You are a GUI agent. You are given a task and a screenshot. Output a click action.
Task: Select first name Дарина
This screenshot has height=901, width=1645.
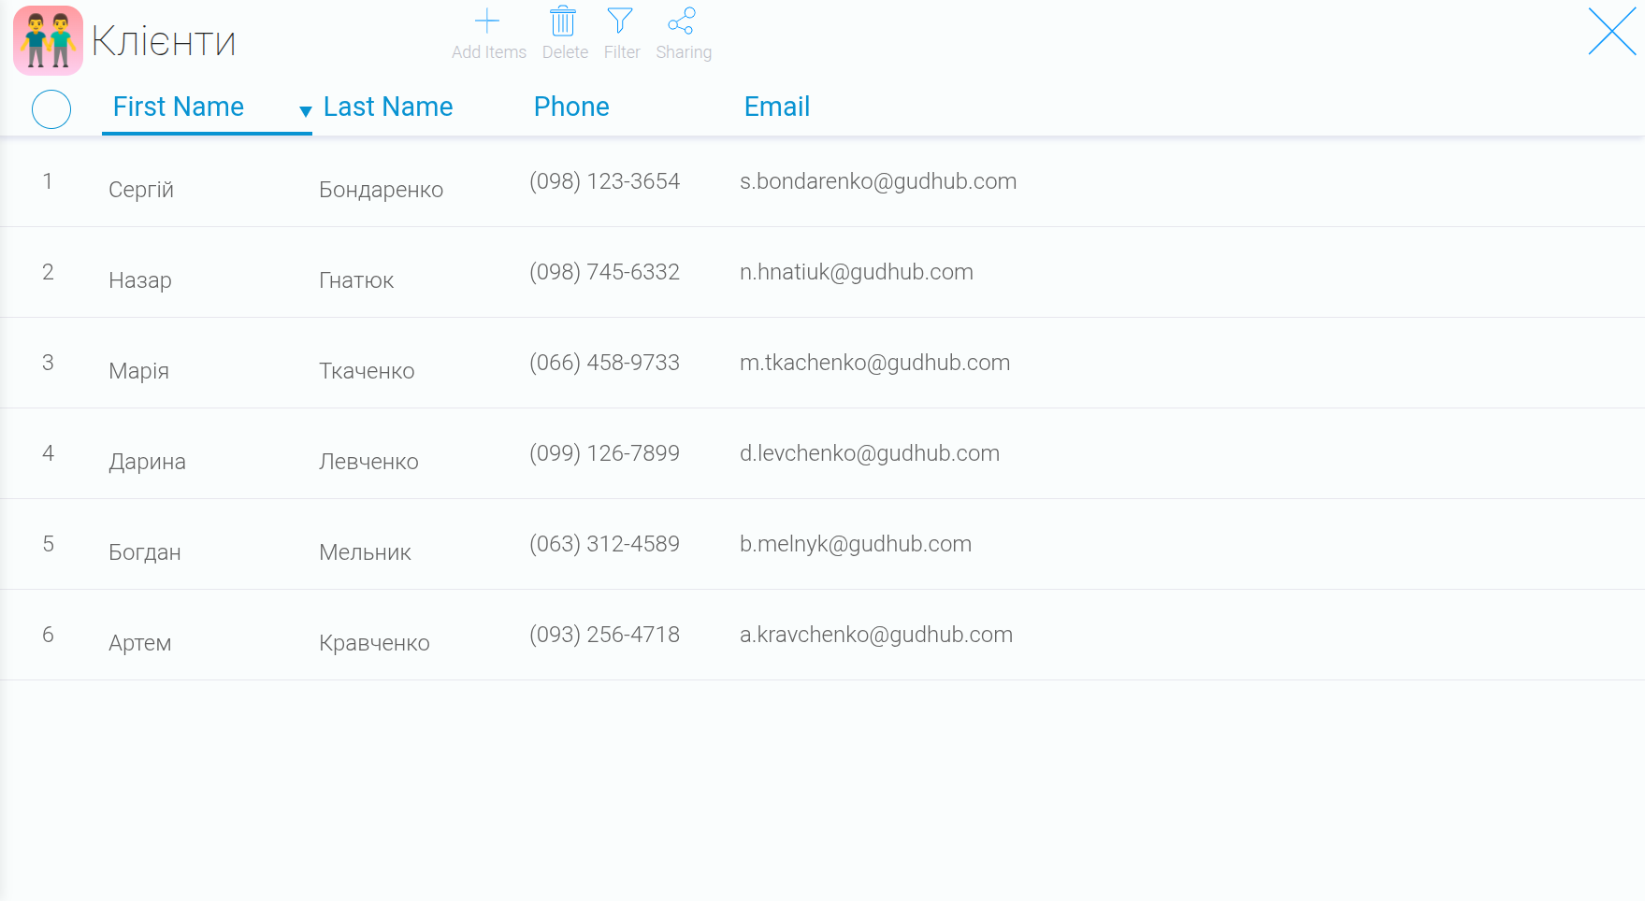(x=148, y=462)
